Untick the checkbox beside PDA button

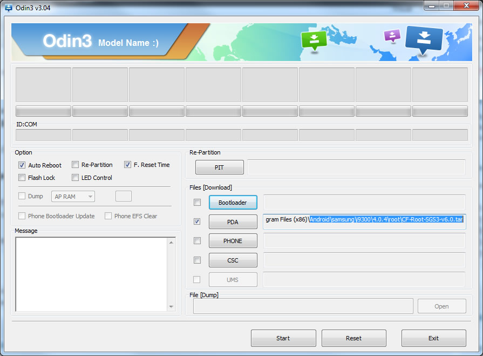197,221
